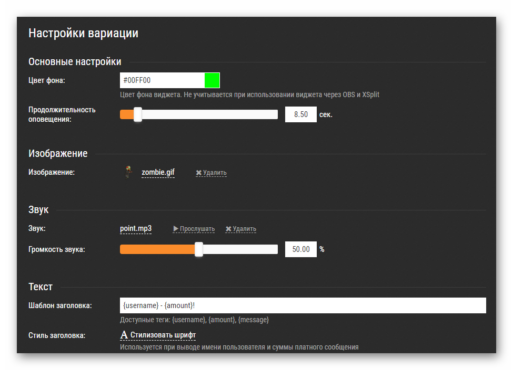This screenshot has height=370, width=513.
Task: Open the point.mp3 sound file link
Action: tap(136, 229)
